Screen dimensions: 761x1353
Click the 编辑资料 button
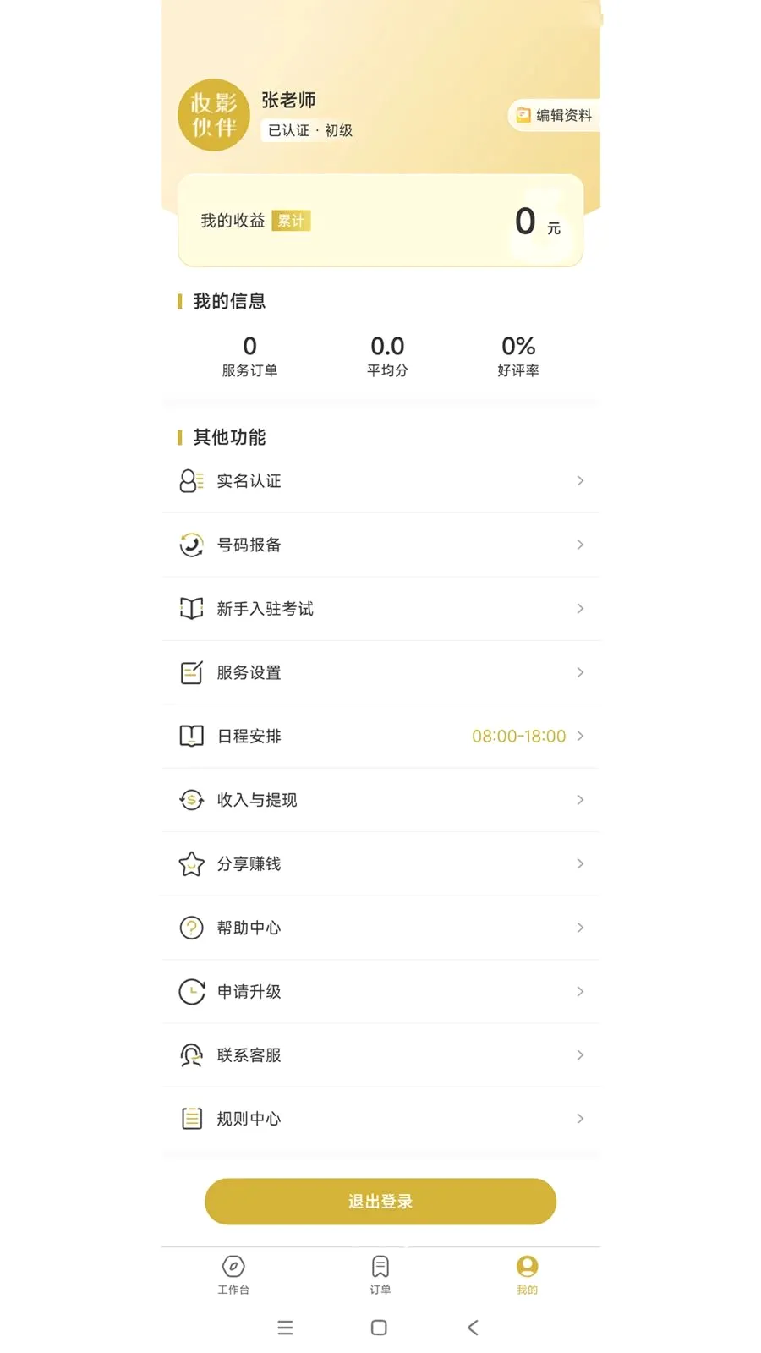click(555, 115)
